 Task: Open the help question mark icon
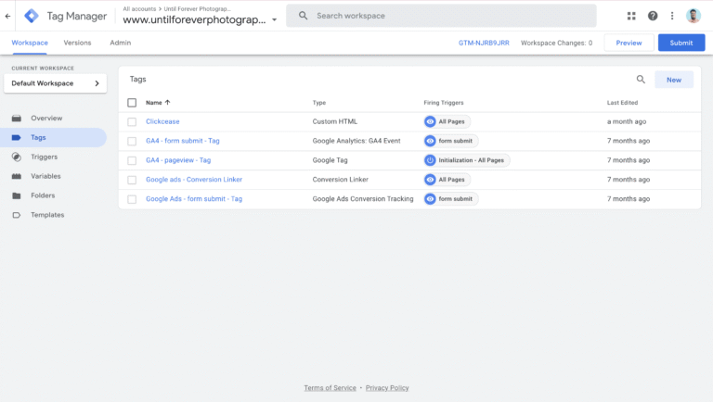pyautogui.click(x=653, y=16)
